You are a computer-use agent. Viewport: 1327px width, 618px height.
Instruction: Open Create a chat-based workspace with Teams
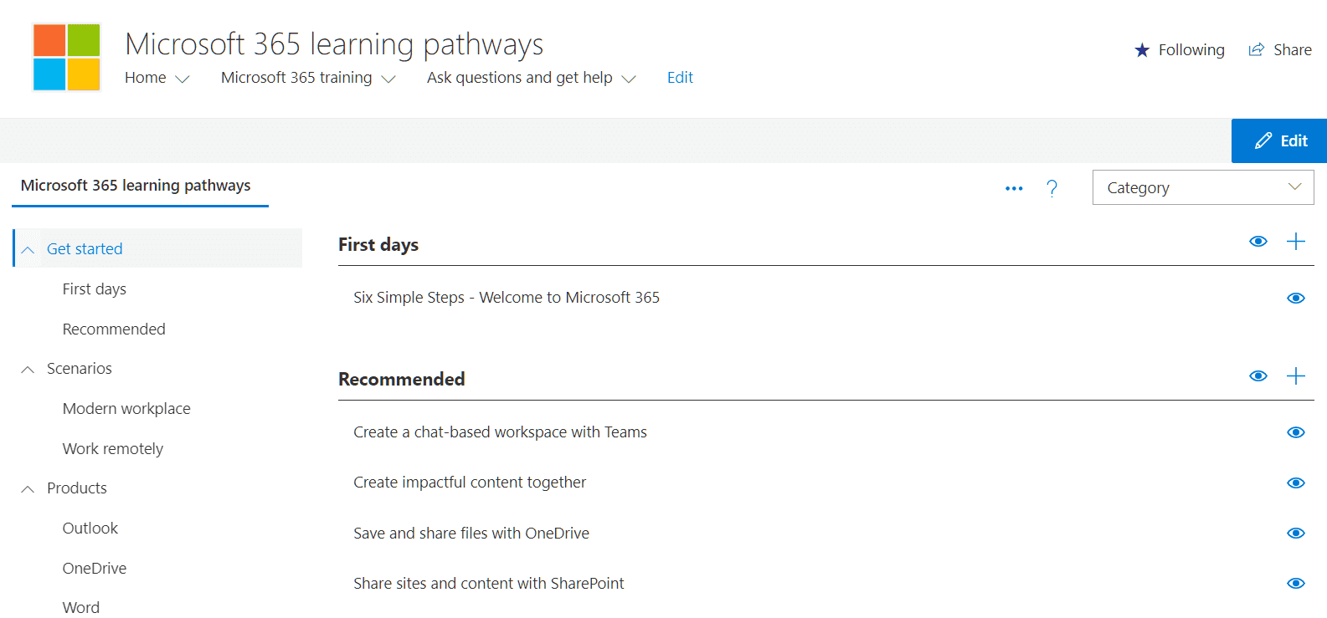(500, 432)
